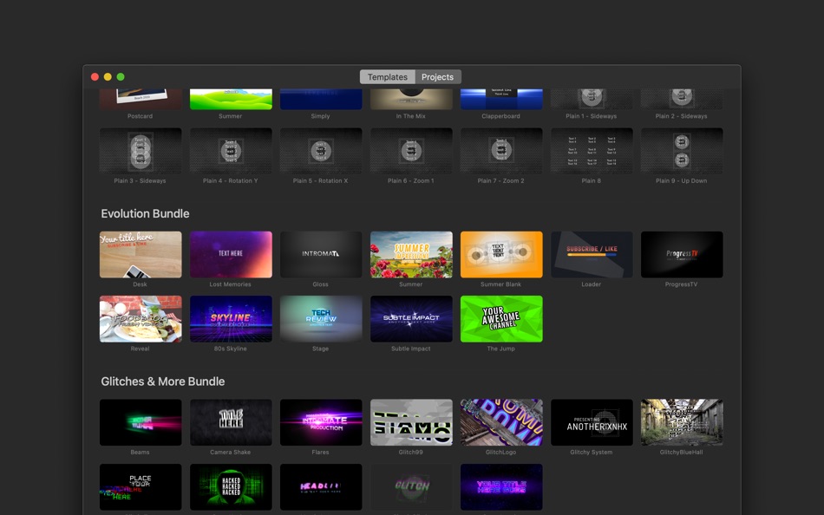Screen dimensions: 824x515
Task: Open the Desk template in Evolution Bundle
Action: 141,253
